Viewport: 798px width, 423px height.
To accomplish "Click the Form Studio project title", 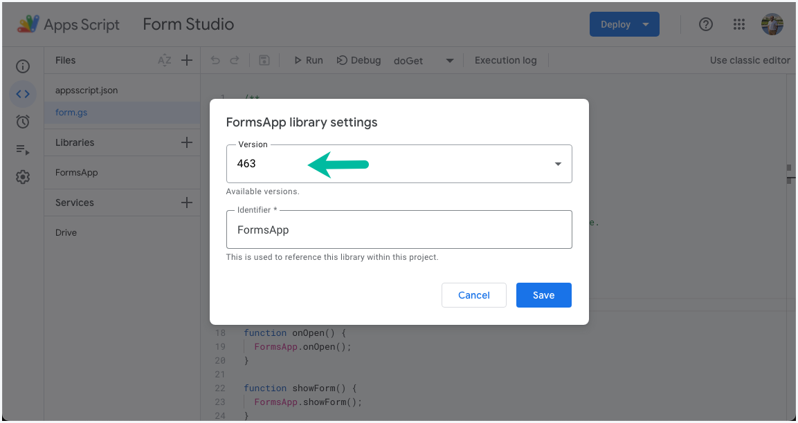I will (x=188, y=24).
